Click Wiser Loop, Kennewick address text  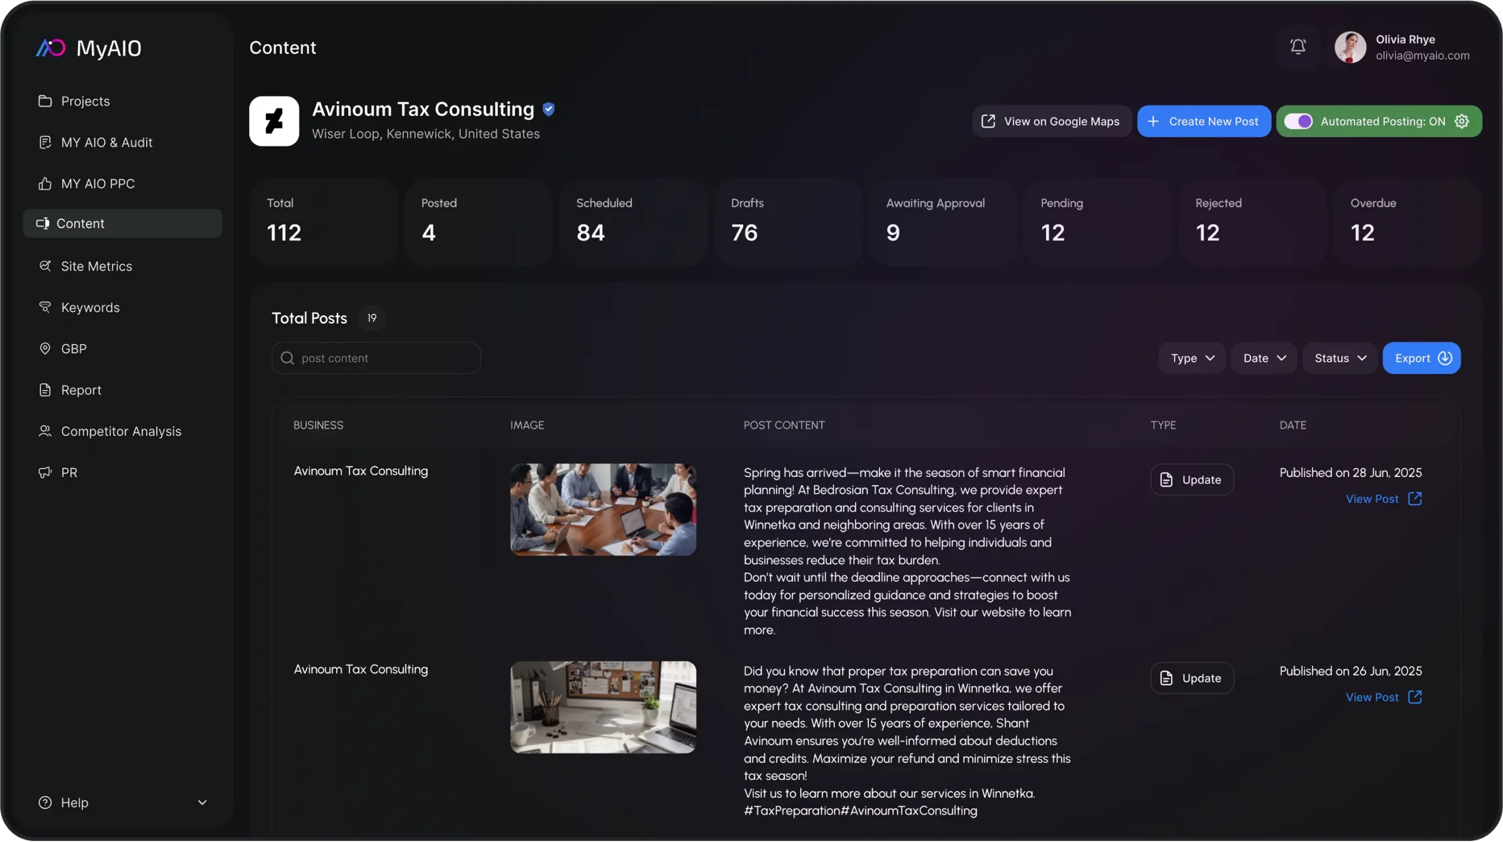pyautogui.click(x=426, y=134)
